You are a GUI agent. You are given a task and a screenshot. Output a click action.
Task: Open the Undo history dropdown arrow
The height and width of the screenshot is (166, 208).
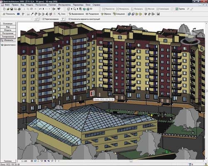coord(43,9)
